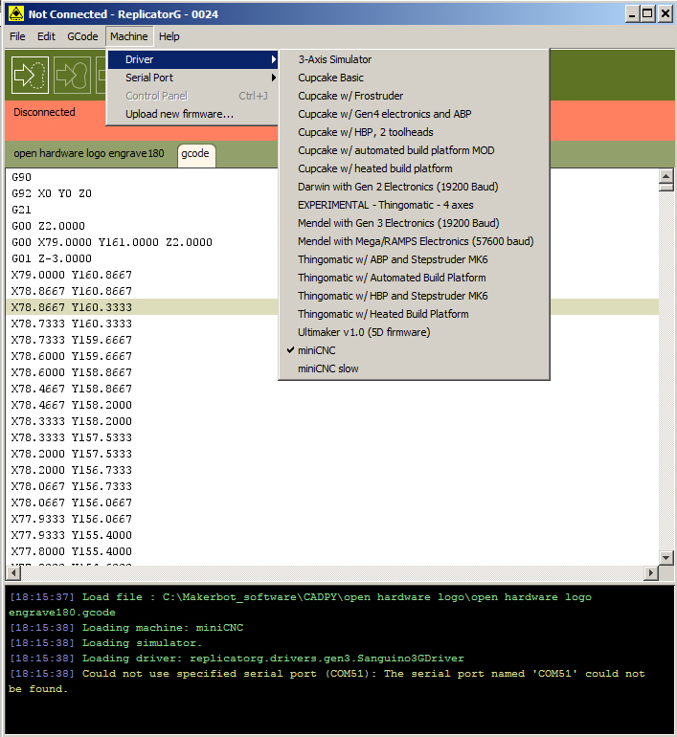This screenshot has height=737, width=677.
Task: Select Cupcake w/ Frostruder driver
Action: click(350, 96)
